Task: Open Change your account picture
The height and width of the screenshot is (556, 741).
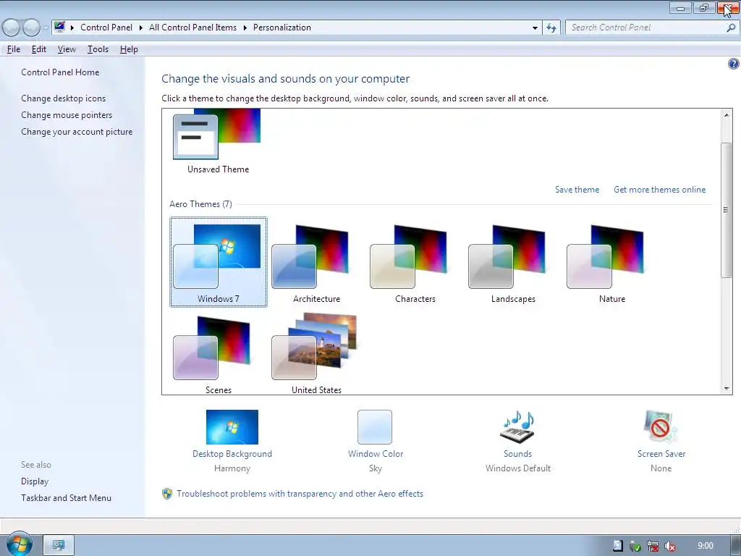Action: (77, 132)
